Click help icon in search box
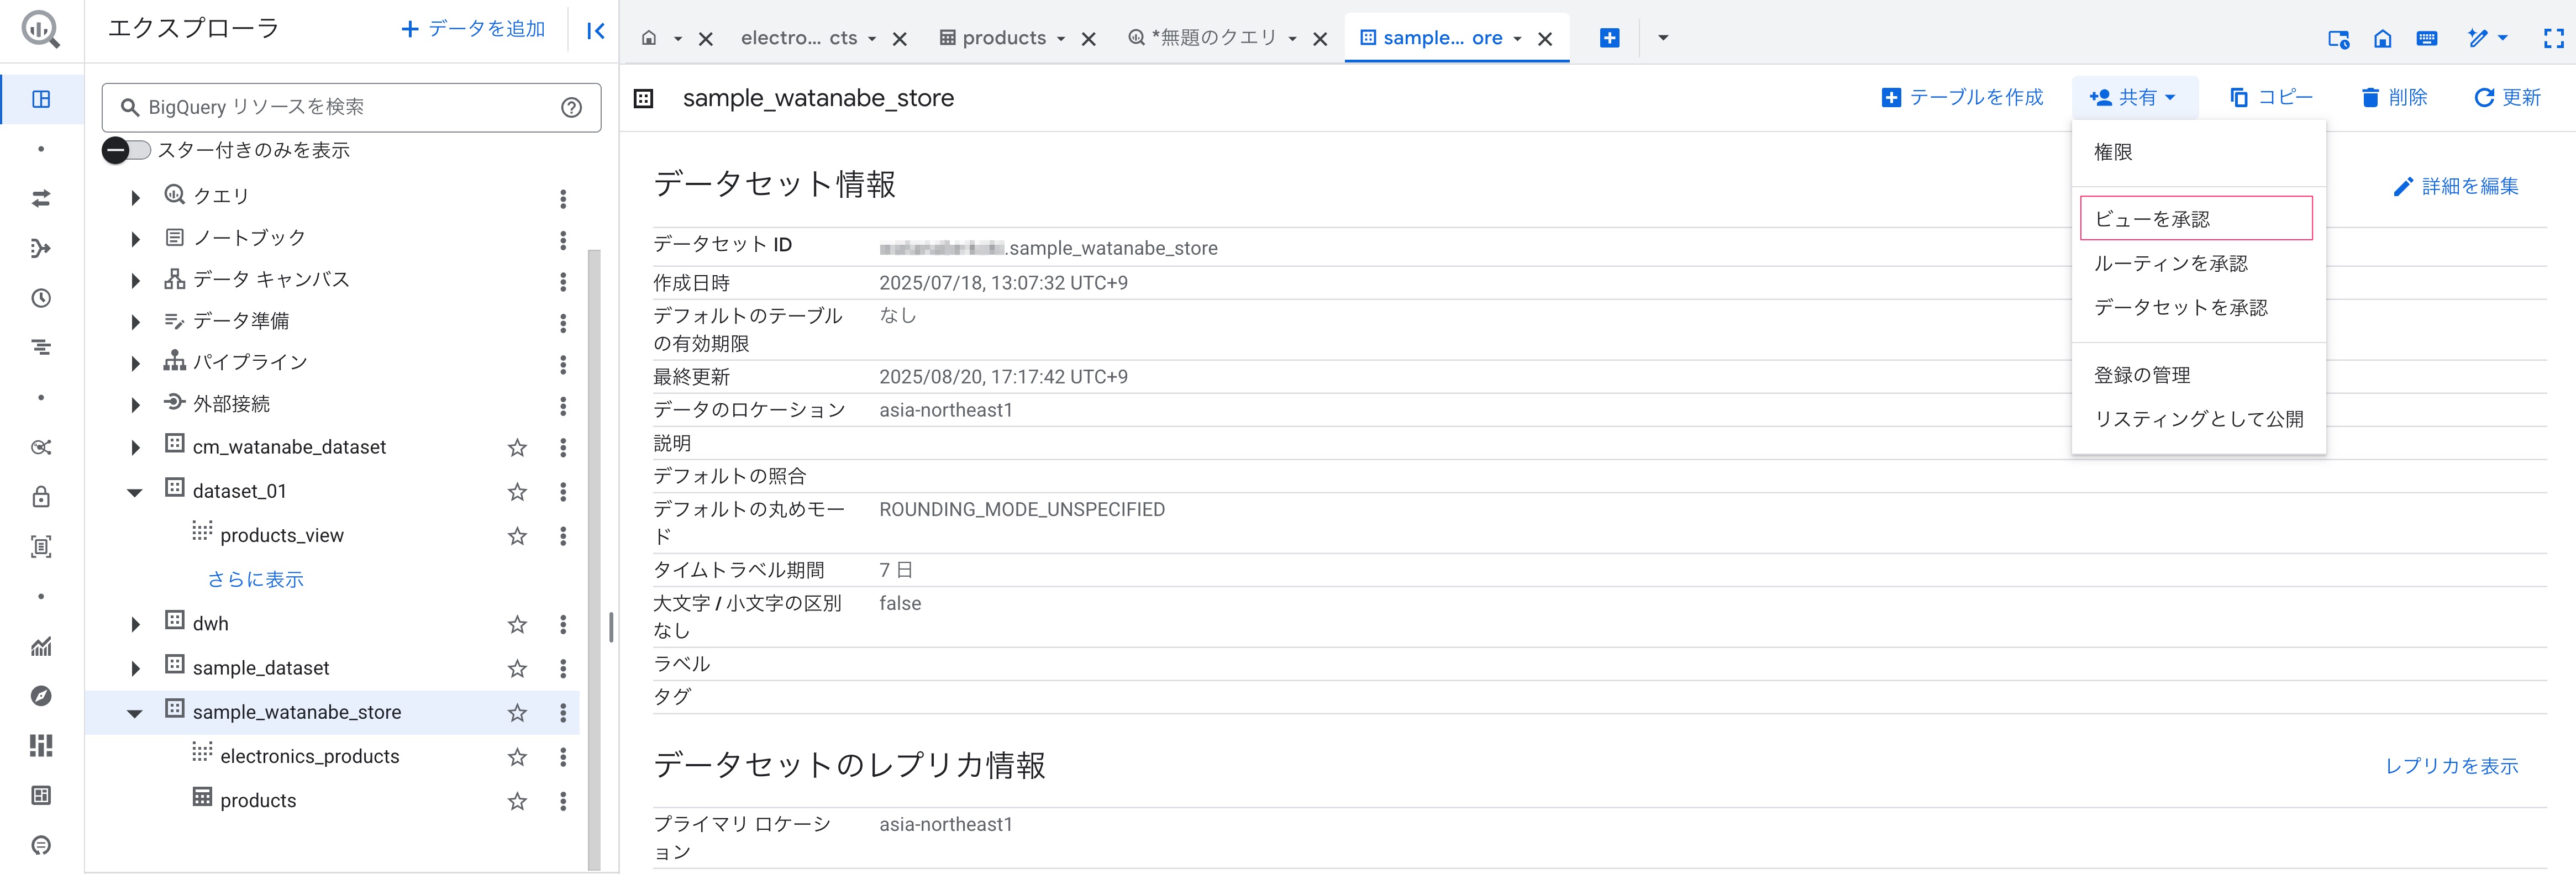 (x=571, y=107)
